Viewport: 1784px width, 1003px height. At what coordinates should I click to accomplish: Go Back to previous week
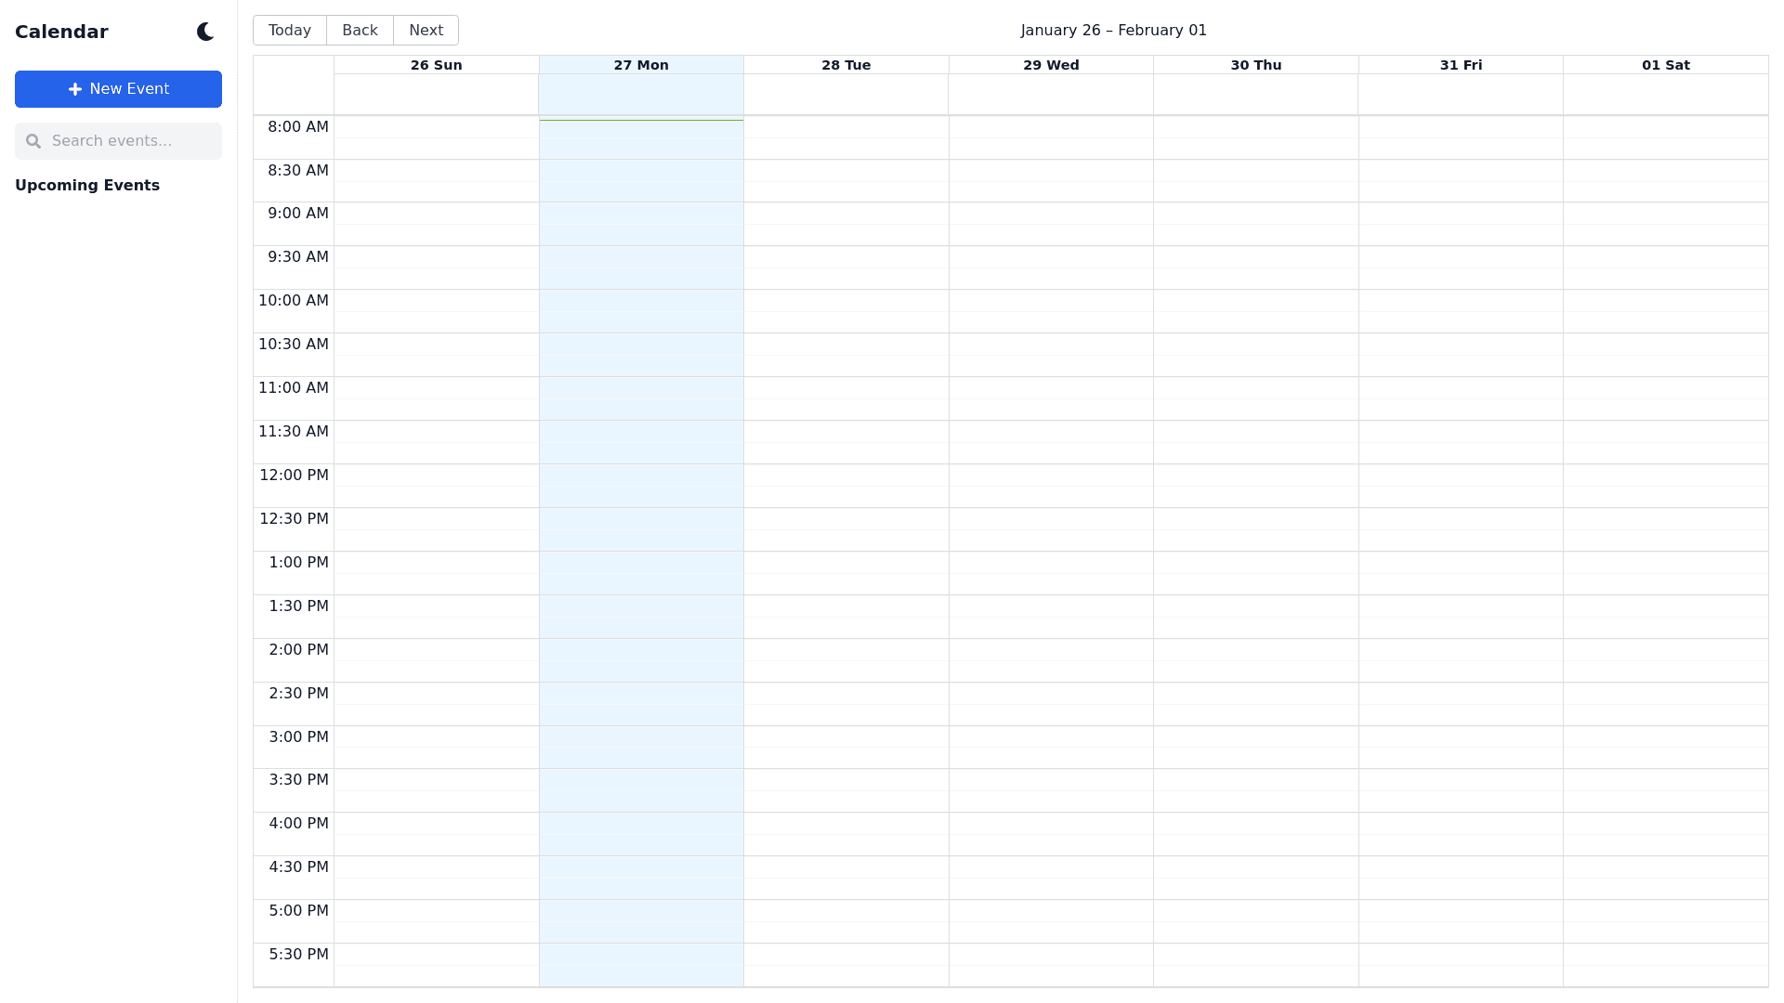click(x=360, y=31)
